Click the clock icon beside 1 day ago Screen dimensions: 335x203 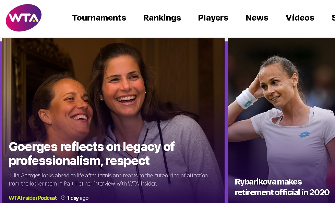(63, 198)
